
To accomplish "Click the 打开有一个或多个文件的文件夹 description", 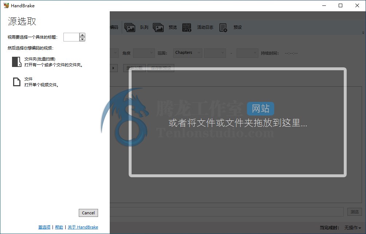I will [x=54, y=65].
